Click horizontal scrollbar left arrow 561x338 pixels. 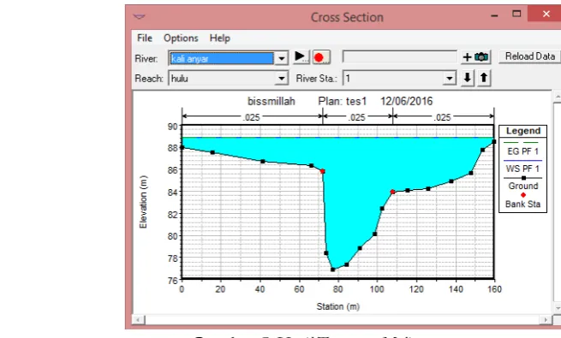(139, 319)
